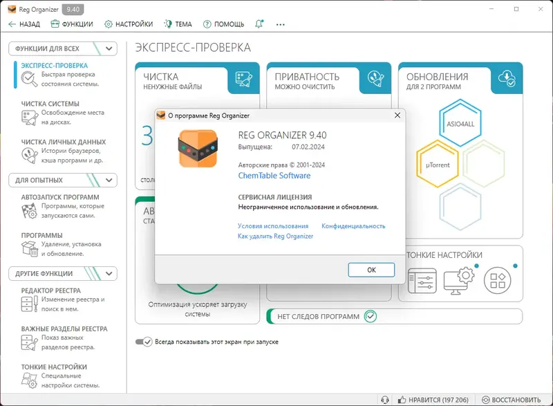The width and height of the screenshot is (553, 406).
Task: Collapse the ФУНКЦИИ ДЛЯ ВСЕХ section
Action: tap(109, 48)
